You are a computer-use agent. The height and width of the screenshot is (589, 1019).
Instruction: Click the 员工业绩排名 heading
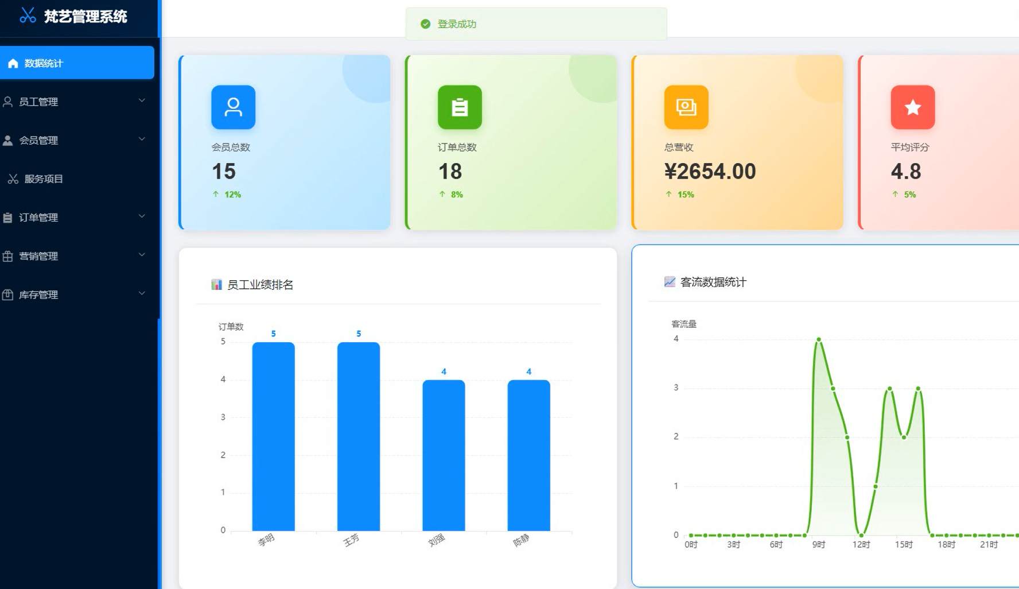[260, 285]
